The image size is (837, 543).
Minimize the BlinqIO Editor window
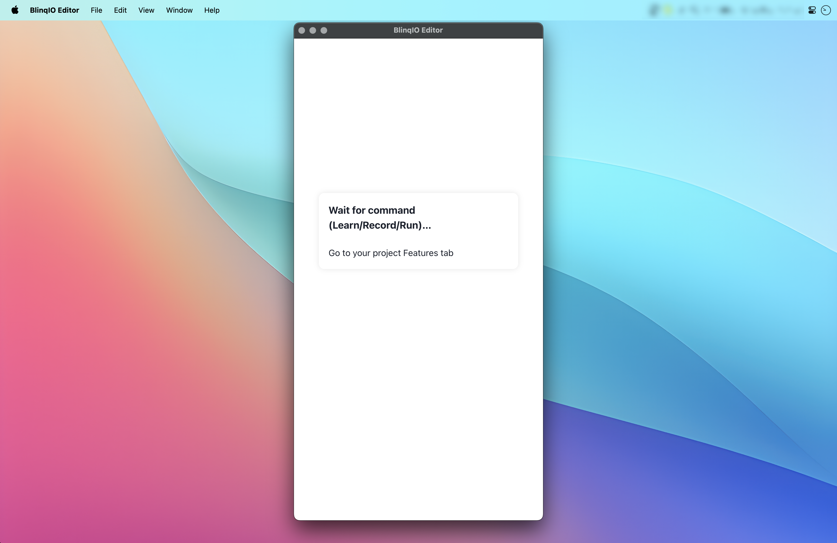coord(313,31)
